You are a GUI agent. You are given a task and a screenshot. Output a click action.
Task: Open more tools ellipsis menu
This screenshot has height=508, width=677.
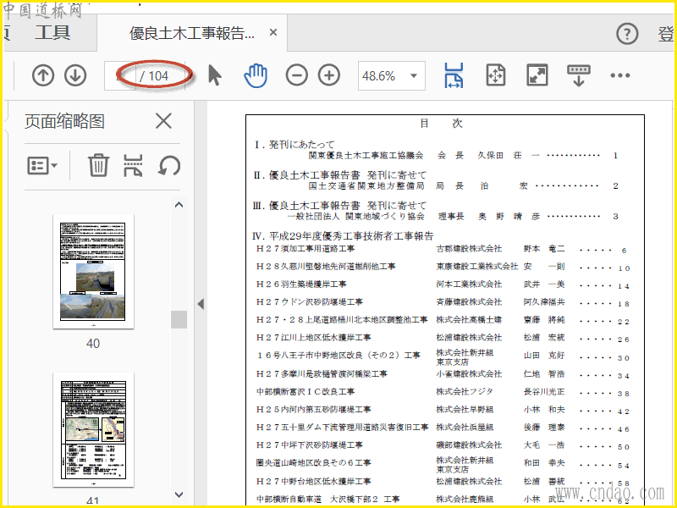pyautogui.click(x=620, y=75)
